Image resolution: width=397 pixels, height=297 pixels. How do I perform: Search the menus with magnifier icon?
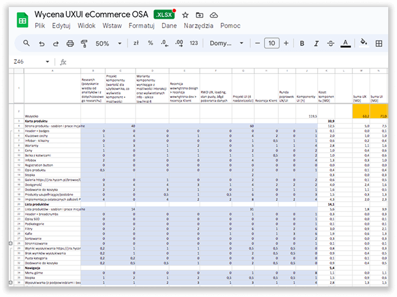[x=26, y=43]
